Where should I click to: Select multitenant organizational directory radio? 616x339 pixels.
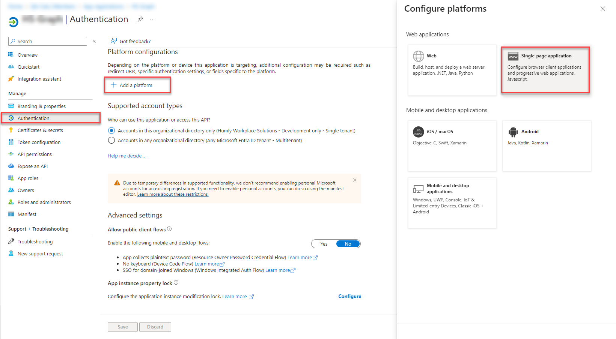pyautogui.click(x=111, y=141)
